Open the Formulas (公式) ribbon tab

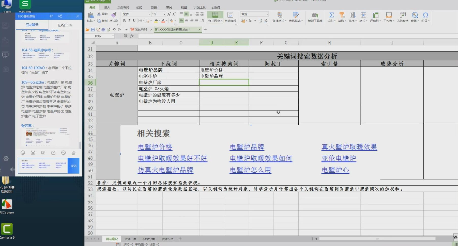[x=139, y=7]
